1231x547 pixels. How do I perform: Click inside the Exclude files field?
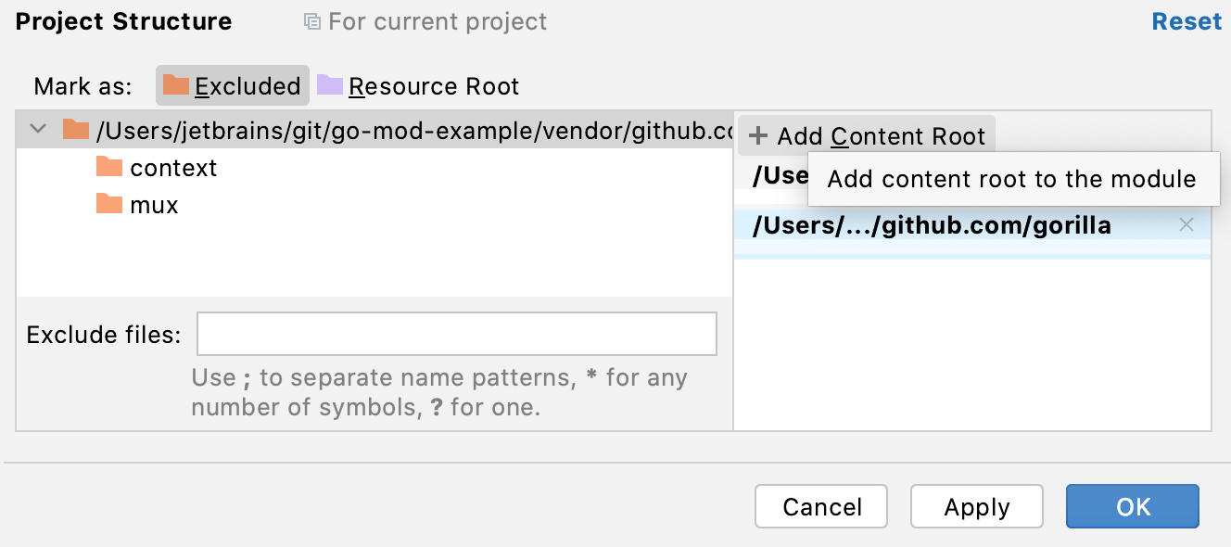pyautogui.click(x=456, y=333)
